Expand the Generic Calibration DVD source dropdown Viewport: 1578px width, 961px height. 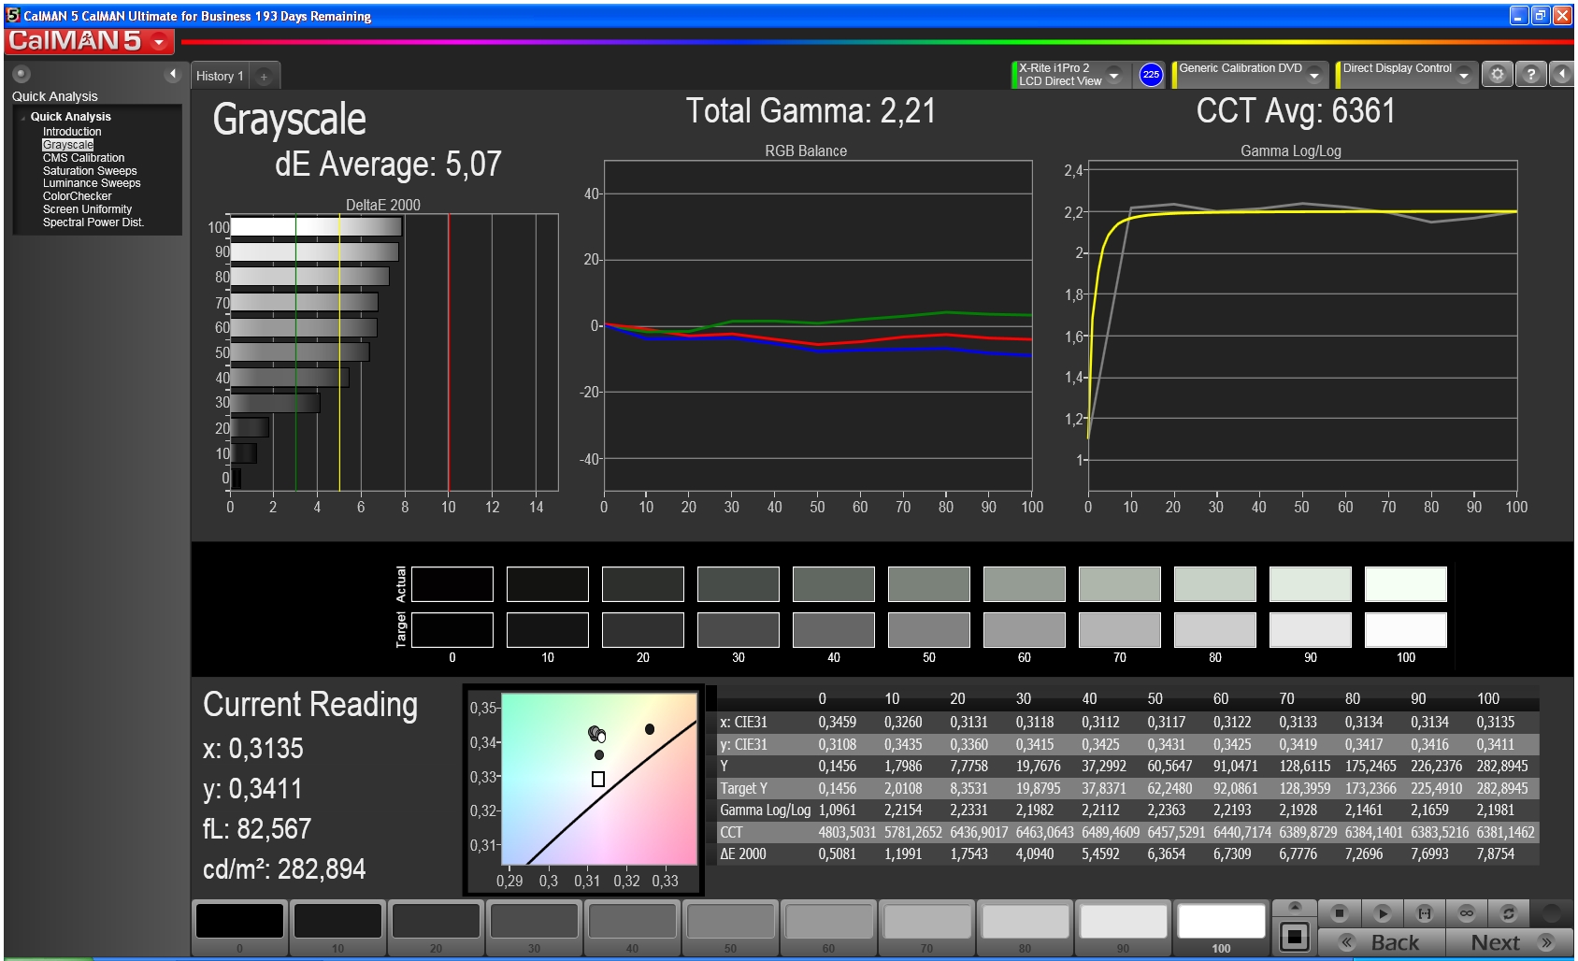[x=1313, y=75]
